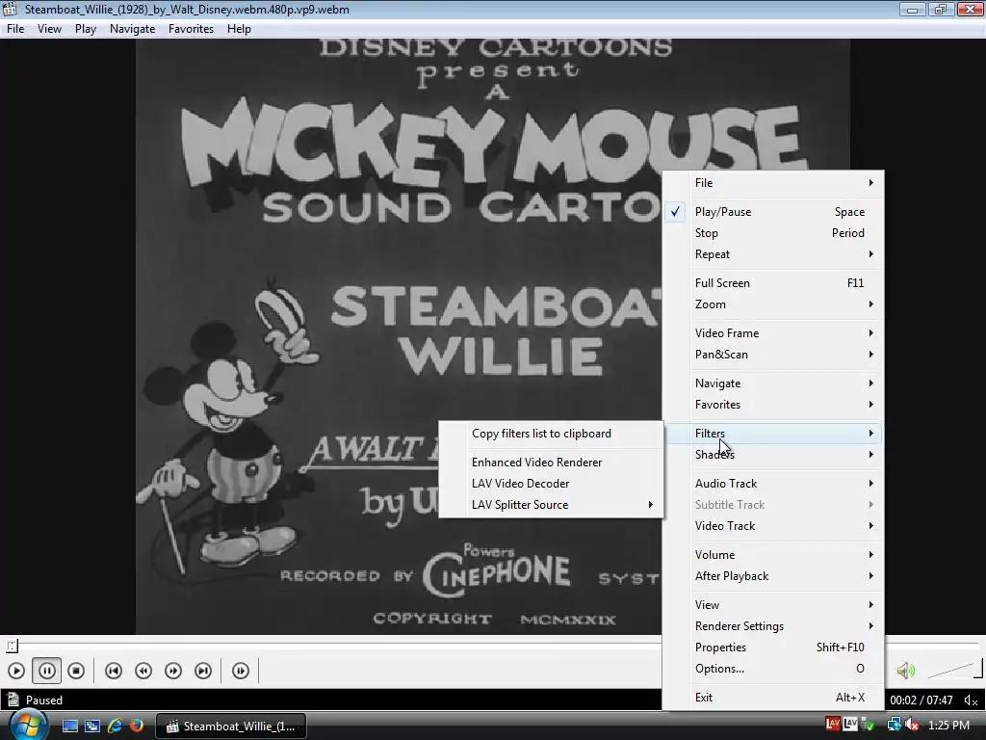Screen dimensions: 986x740
Task: Open the Favorites menu in the menu bar
Action: [192, 29]
